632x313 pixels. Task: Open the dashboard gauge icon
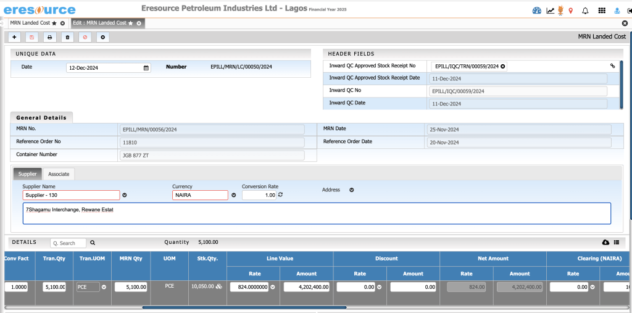[x=536, y=10]
